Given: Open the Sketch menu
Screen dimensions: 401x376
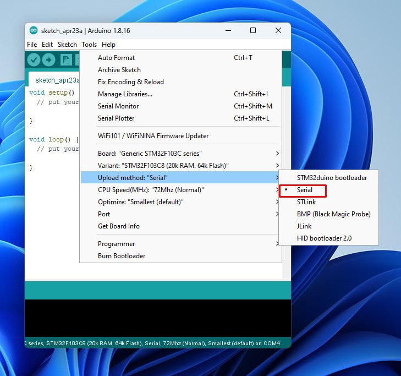Looking at the screenshot, I should point(67,45).
